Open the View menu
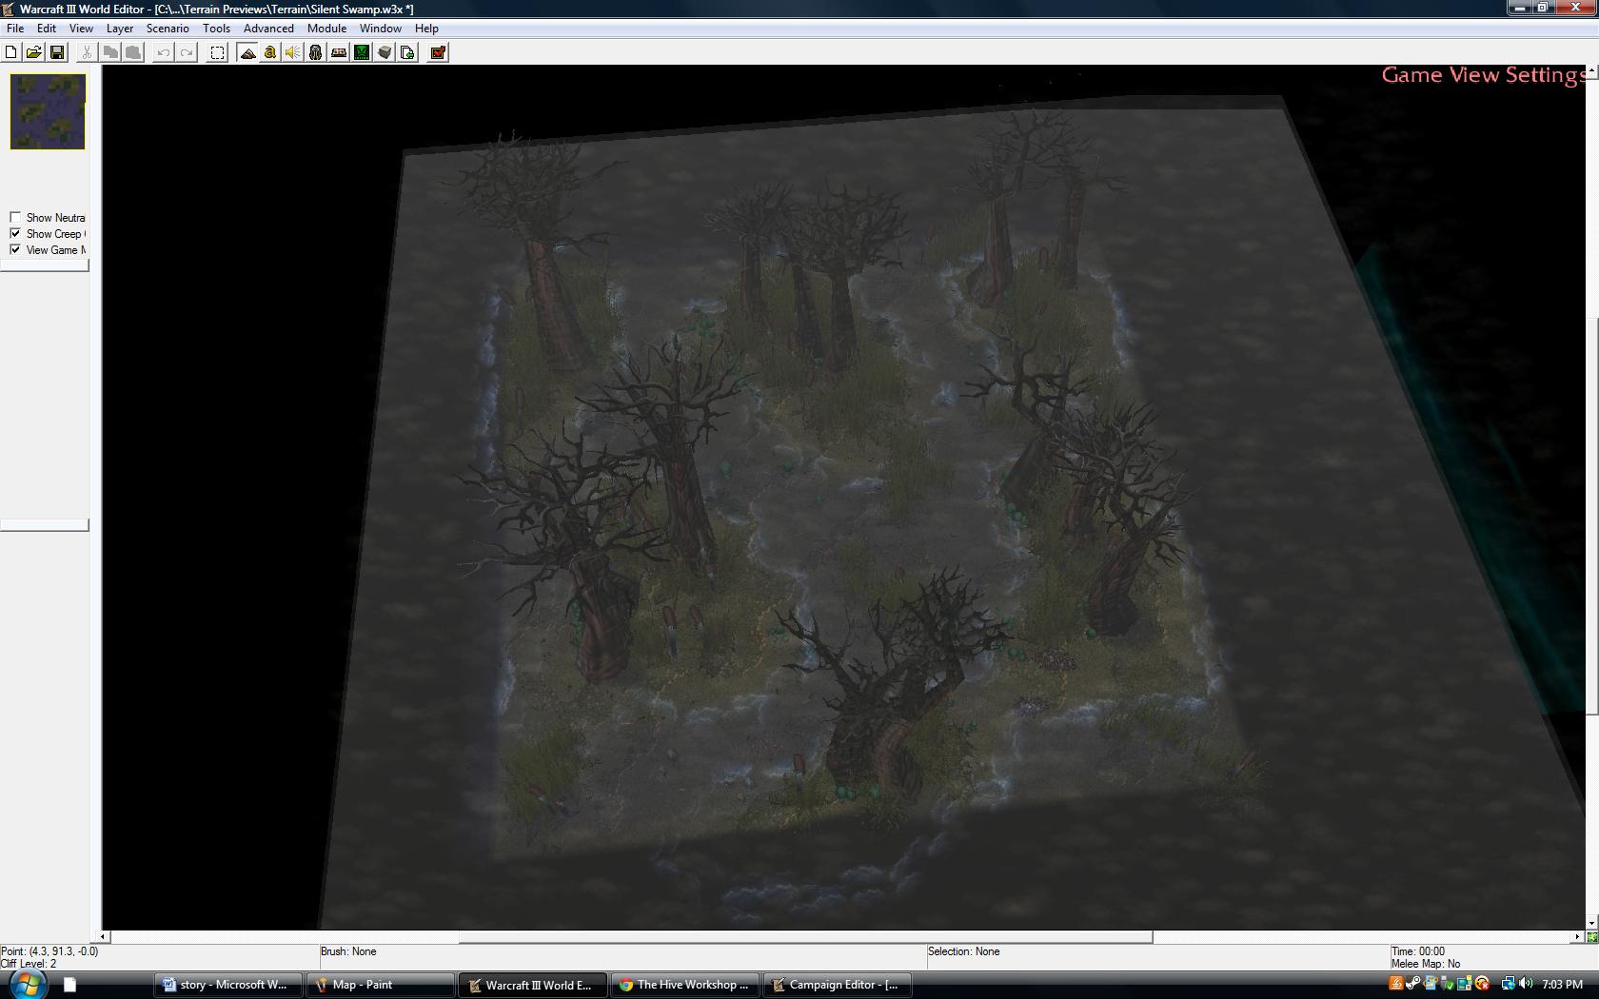The width and height of the screenshot is (1599, 999). [81, 29]
